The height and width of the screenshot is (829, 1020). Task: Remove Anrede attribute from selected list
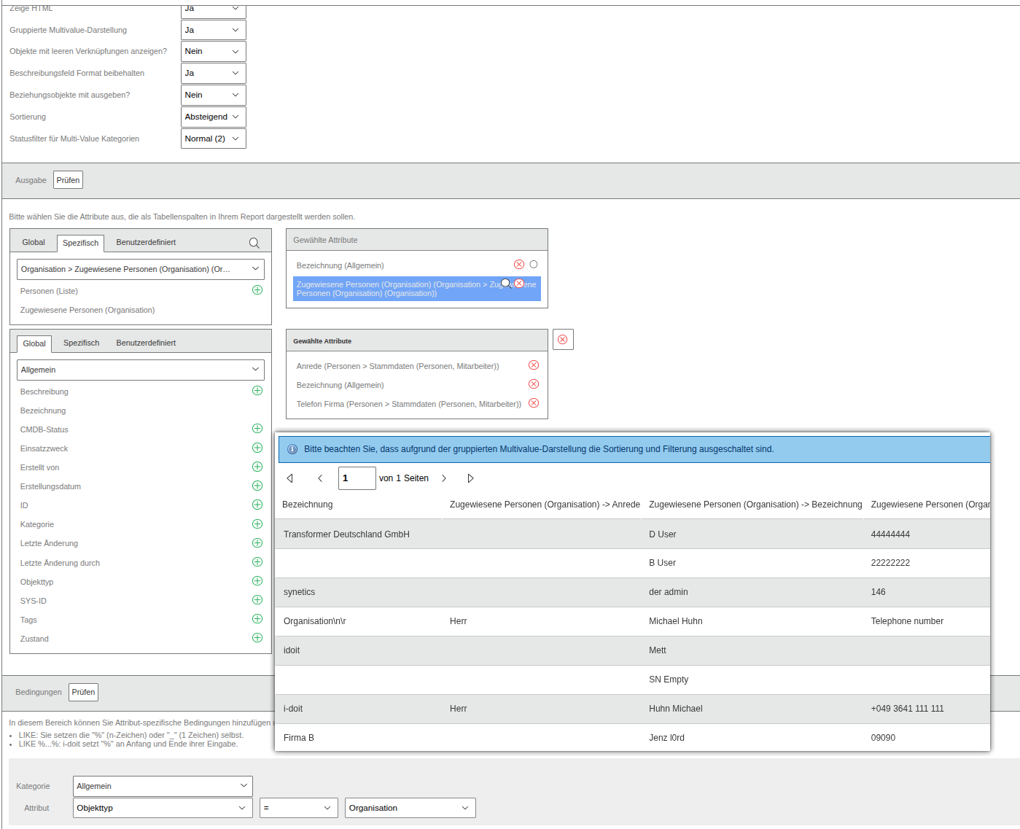click(x=534, y=365)
